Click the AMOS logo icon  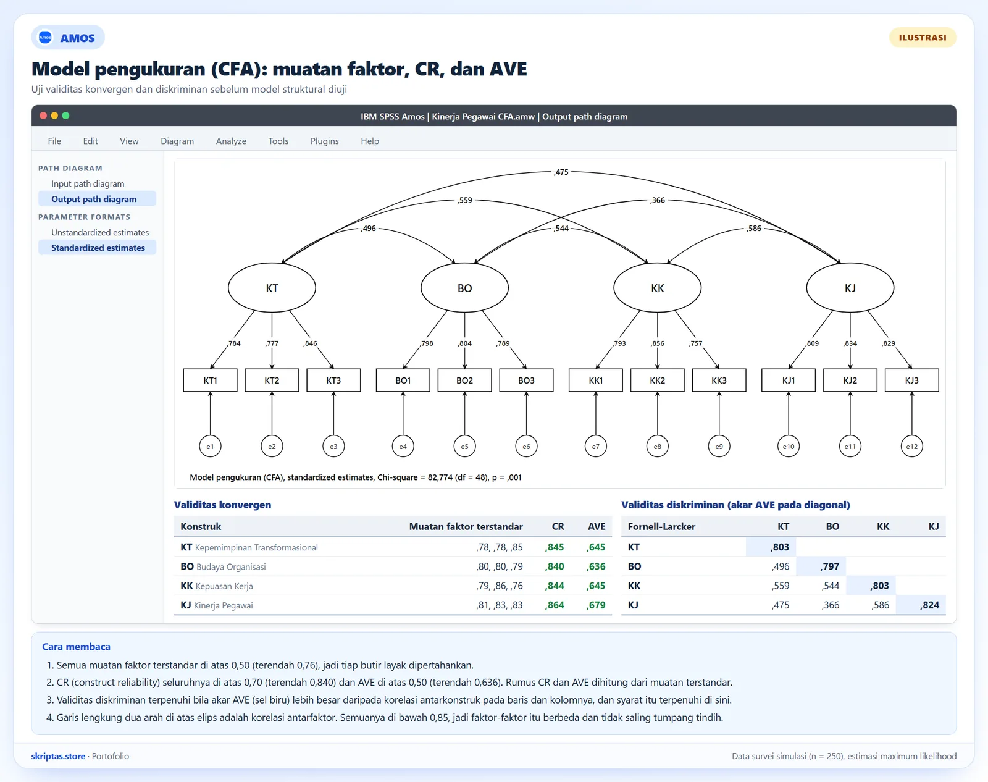click(45, 38)
